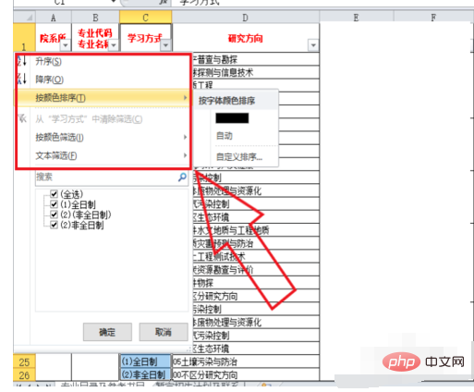Viewport: 474px width, 392px height.
Task: Select column A header
Action: (x=54, y=18)
